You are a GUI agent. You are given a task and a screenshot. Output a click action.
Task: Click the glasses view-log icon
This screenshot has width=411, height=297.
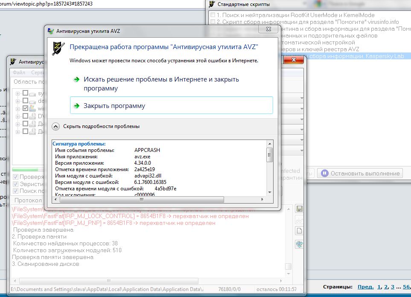click(x=299, y=220)
